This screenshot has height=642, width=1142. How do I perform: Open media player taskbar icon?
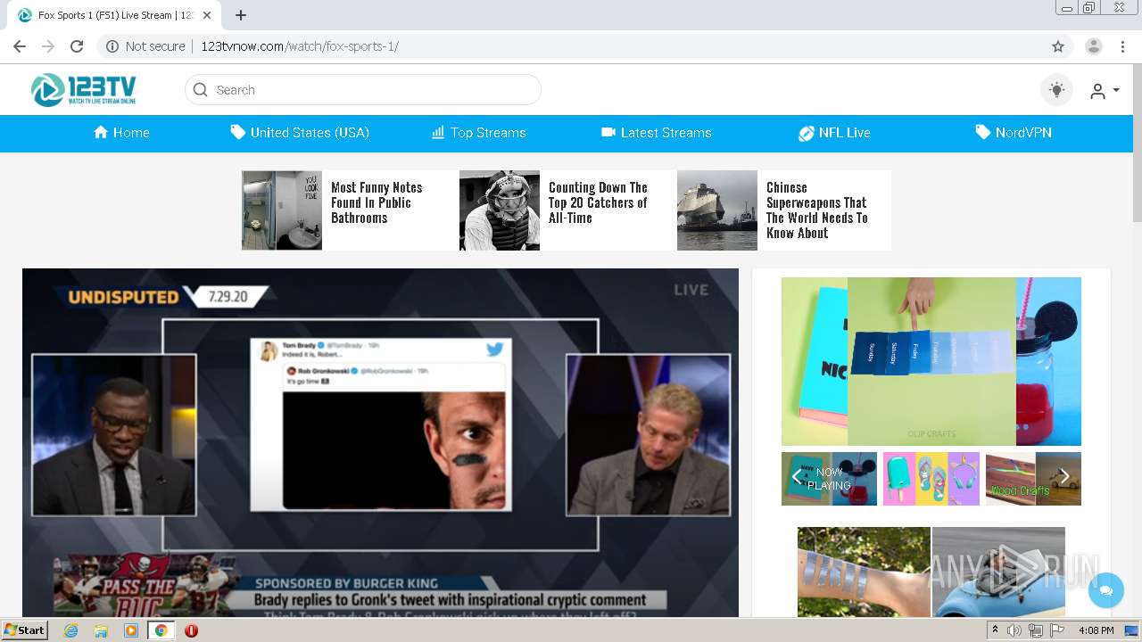[x=131, y=630]
